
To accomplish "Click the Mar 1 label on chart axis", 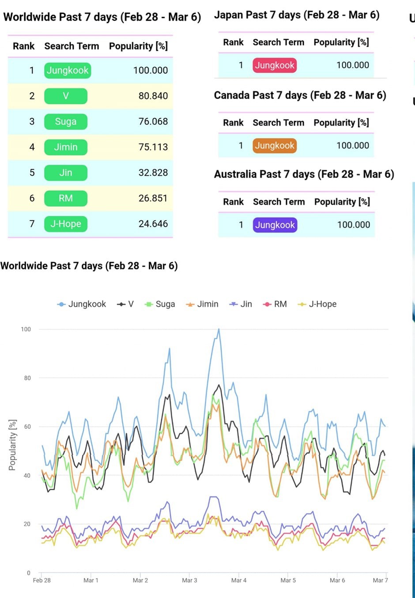I will 91,580.
